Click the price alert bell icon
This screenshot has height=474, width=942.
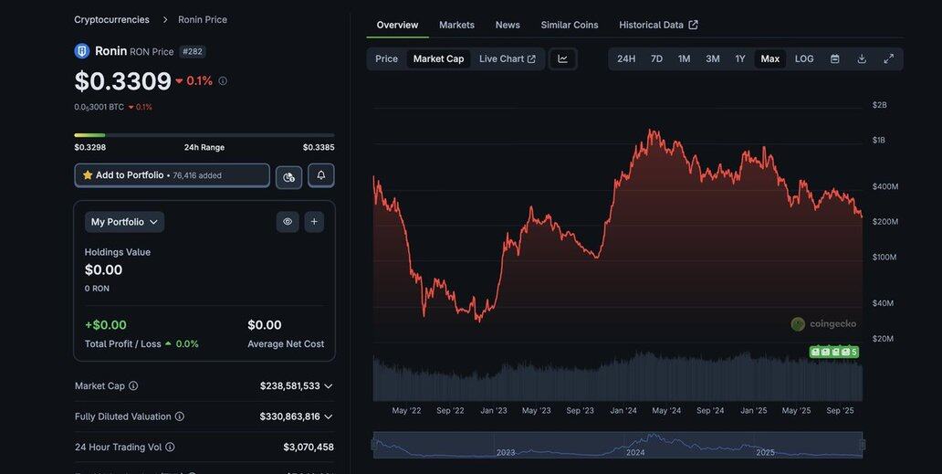click(x=320, y=175)
